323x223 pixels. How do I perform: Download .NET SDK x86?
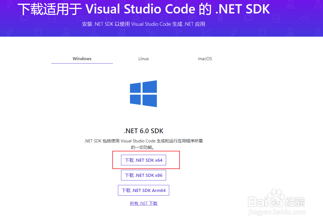pos(144,175)
